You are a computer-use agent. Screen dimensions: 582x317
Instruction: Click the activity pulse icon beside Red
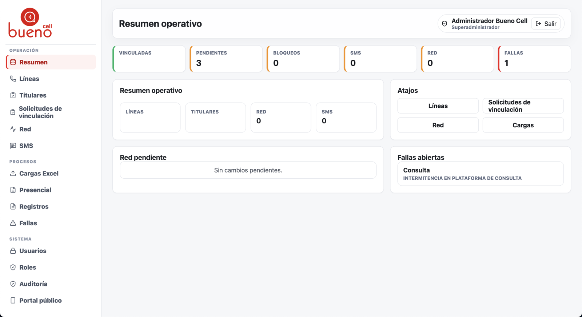coord(13,129)
